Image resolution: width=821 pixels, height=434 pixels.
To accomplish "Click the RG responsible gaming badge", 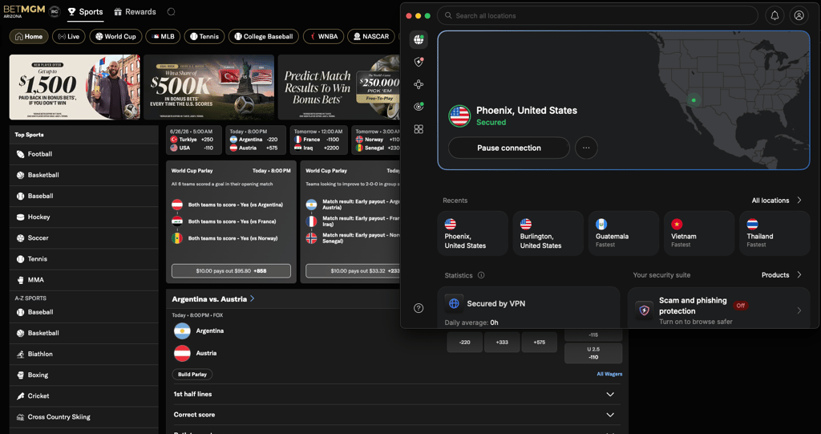I will pyautogui.click(x=54, y=11).
